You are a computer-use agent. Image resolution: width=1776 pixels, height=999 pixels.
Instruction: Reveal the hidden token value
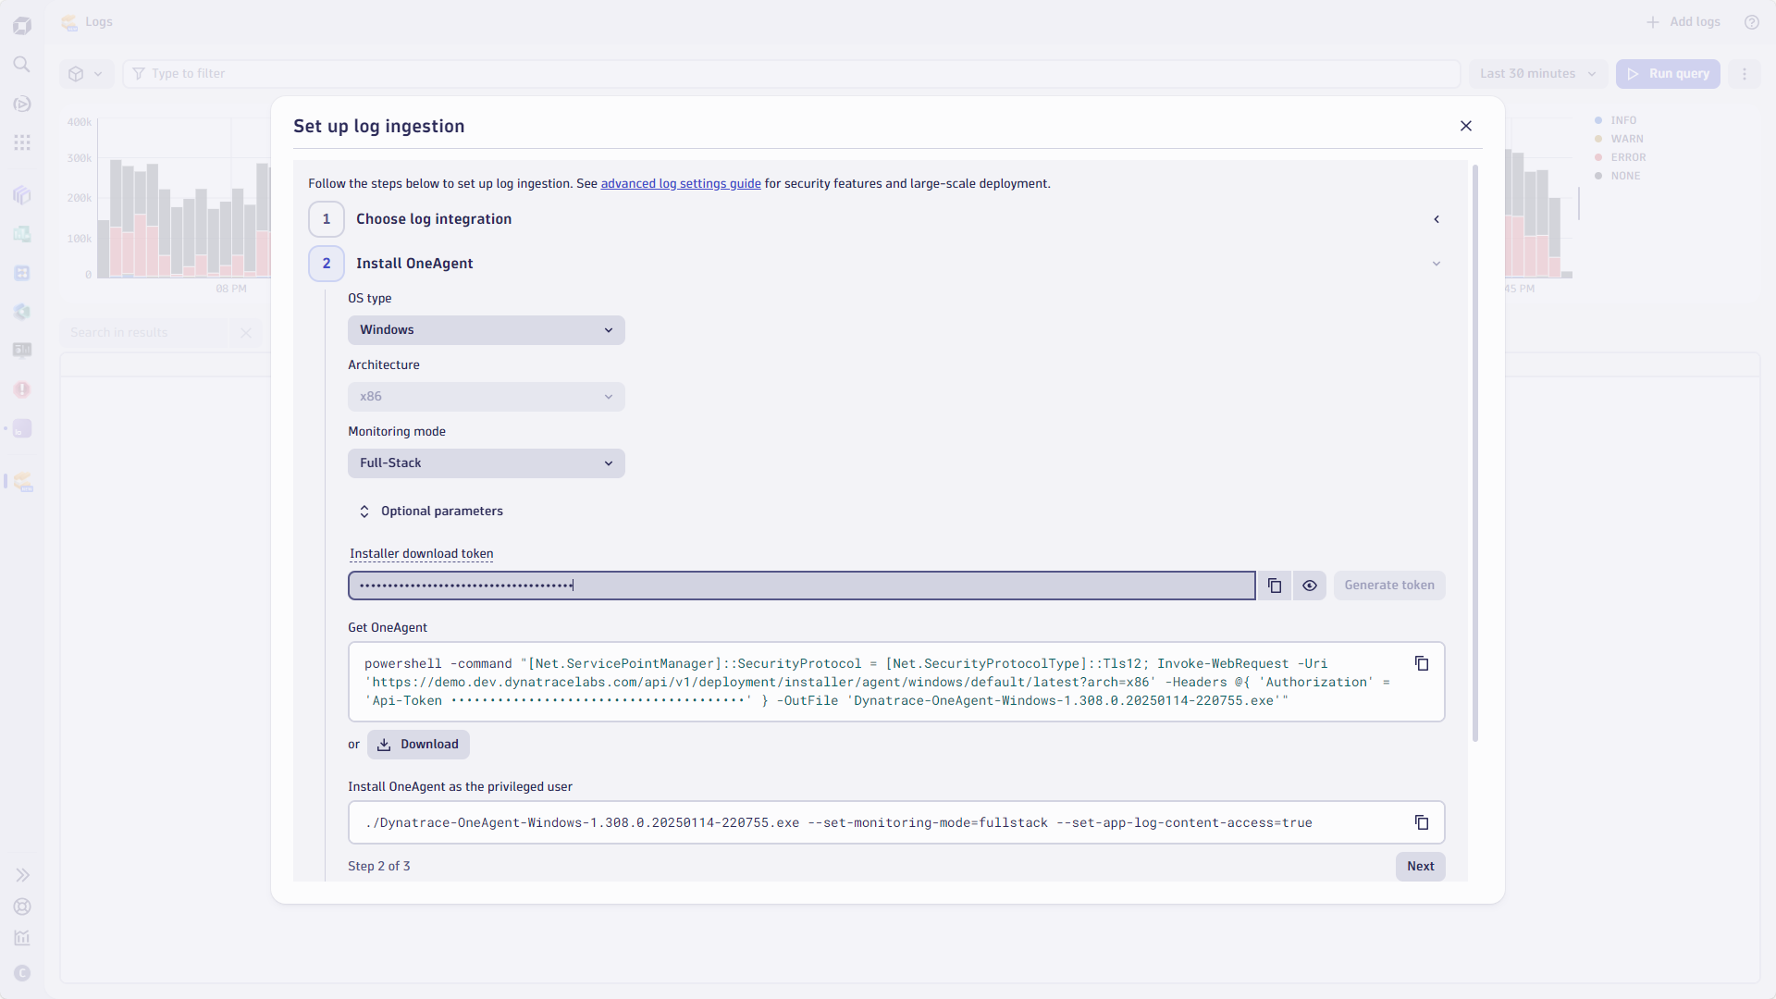1309,586
